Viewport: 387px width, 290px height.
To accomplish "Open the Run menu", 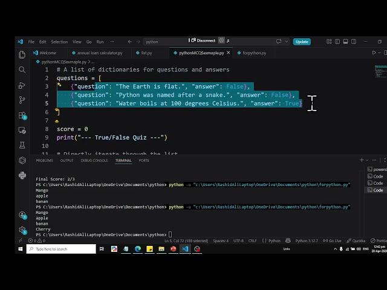I will click(100, 42).
